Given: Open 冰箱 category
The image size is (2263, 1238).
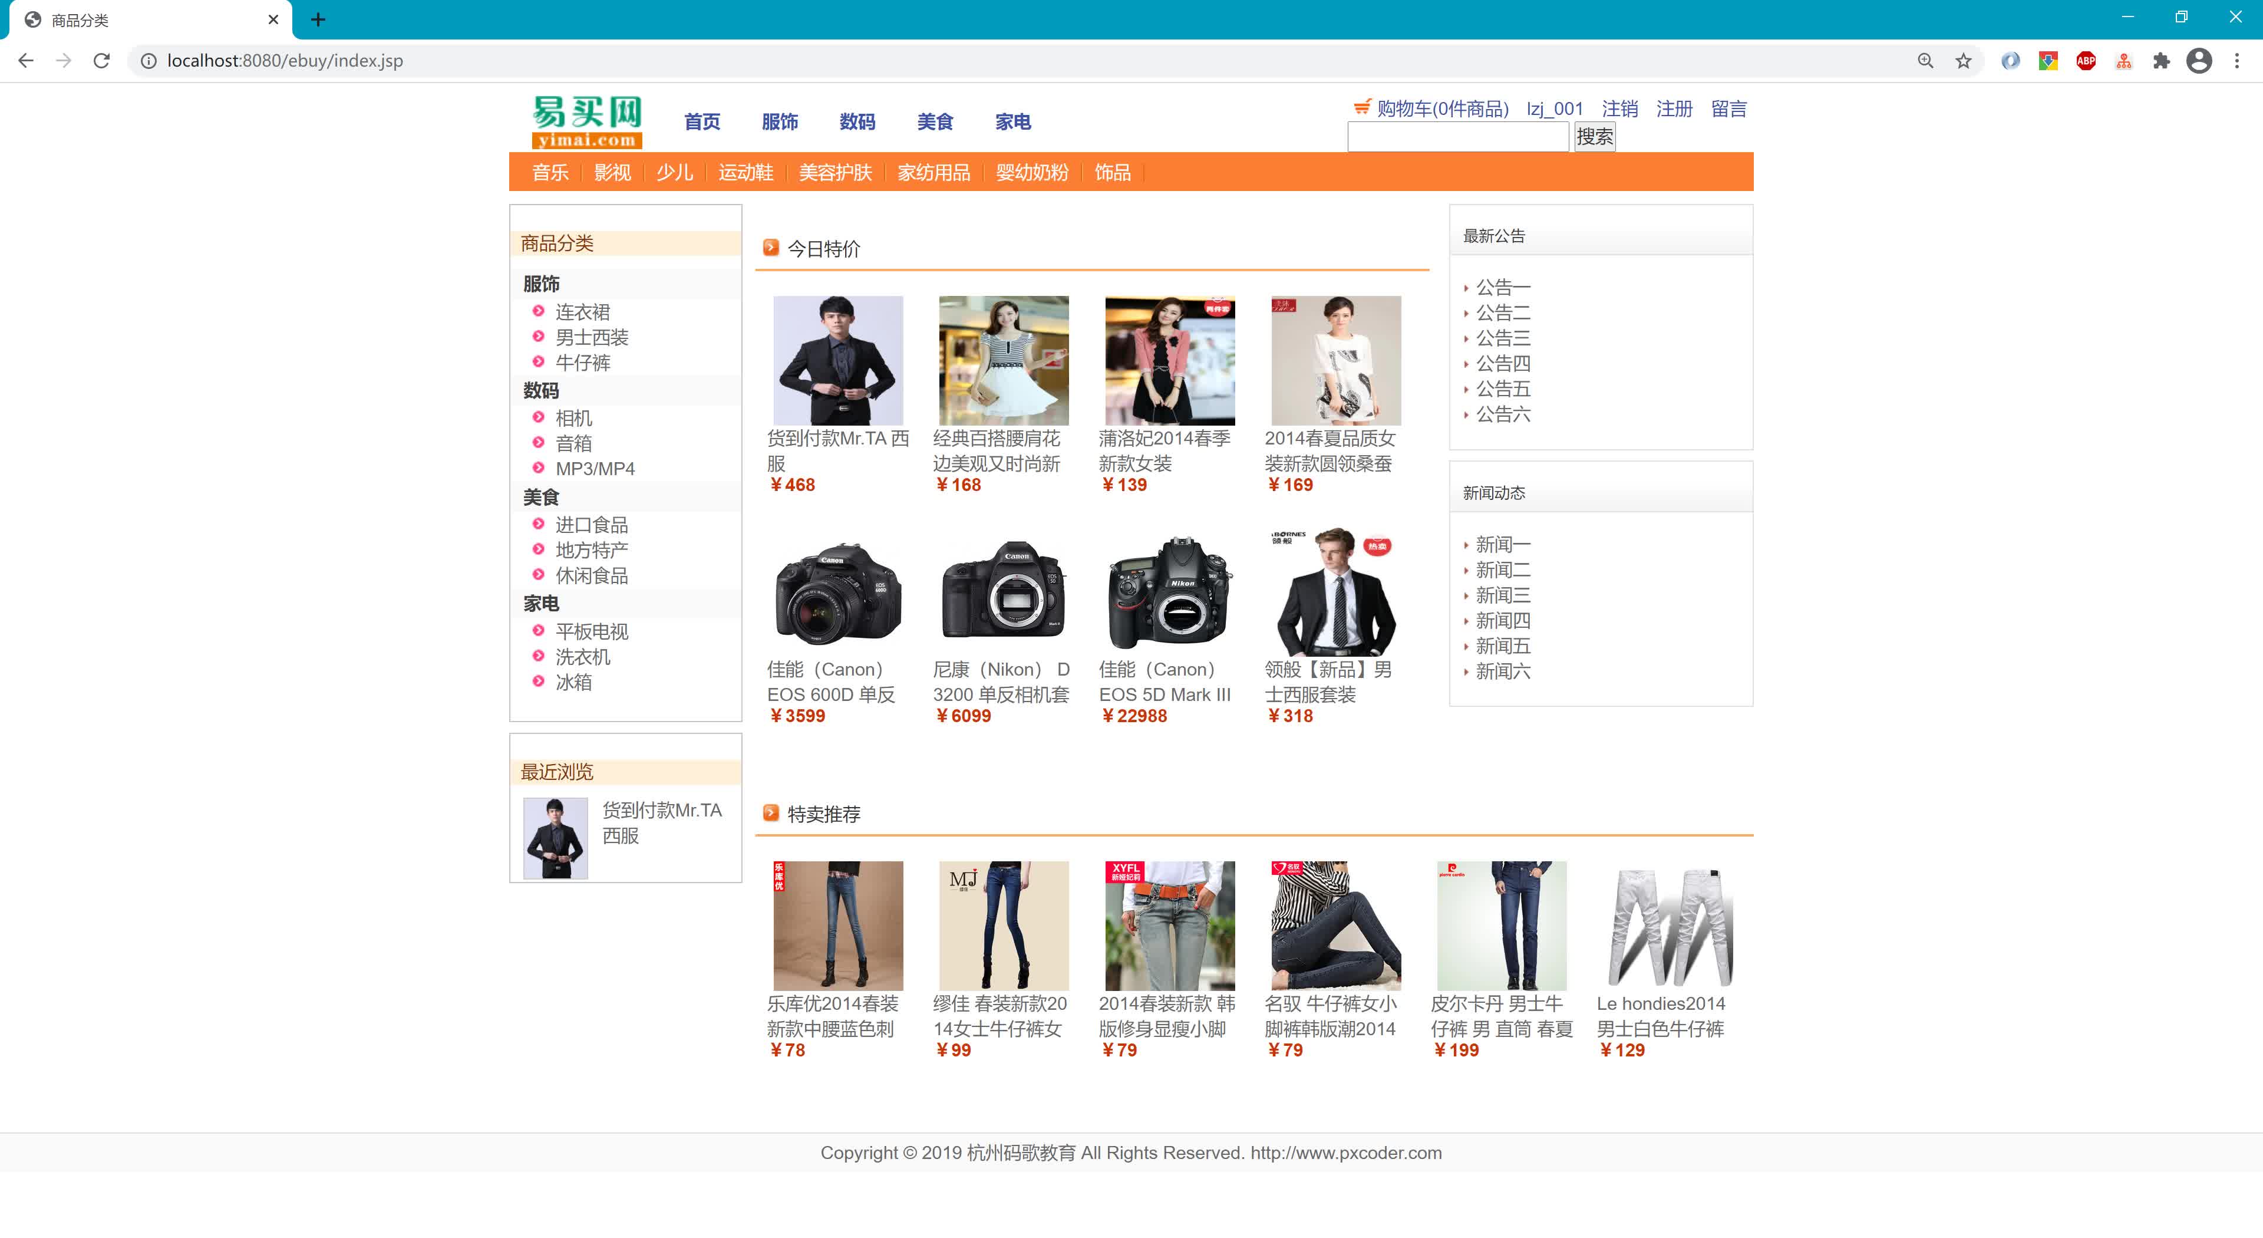Looking at the screenshot, I should [x=573, y=682].
